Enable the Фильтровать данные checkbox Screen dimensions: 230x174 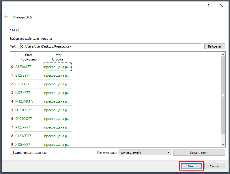pos(12,153)
